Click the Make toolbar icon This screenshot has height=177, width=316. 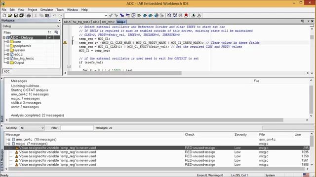pos(175,15)
